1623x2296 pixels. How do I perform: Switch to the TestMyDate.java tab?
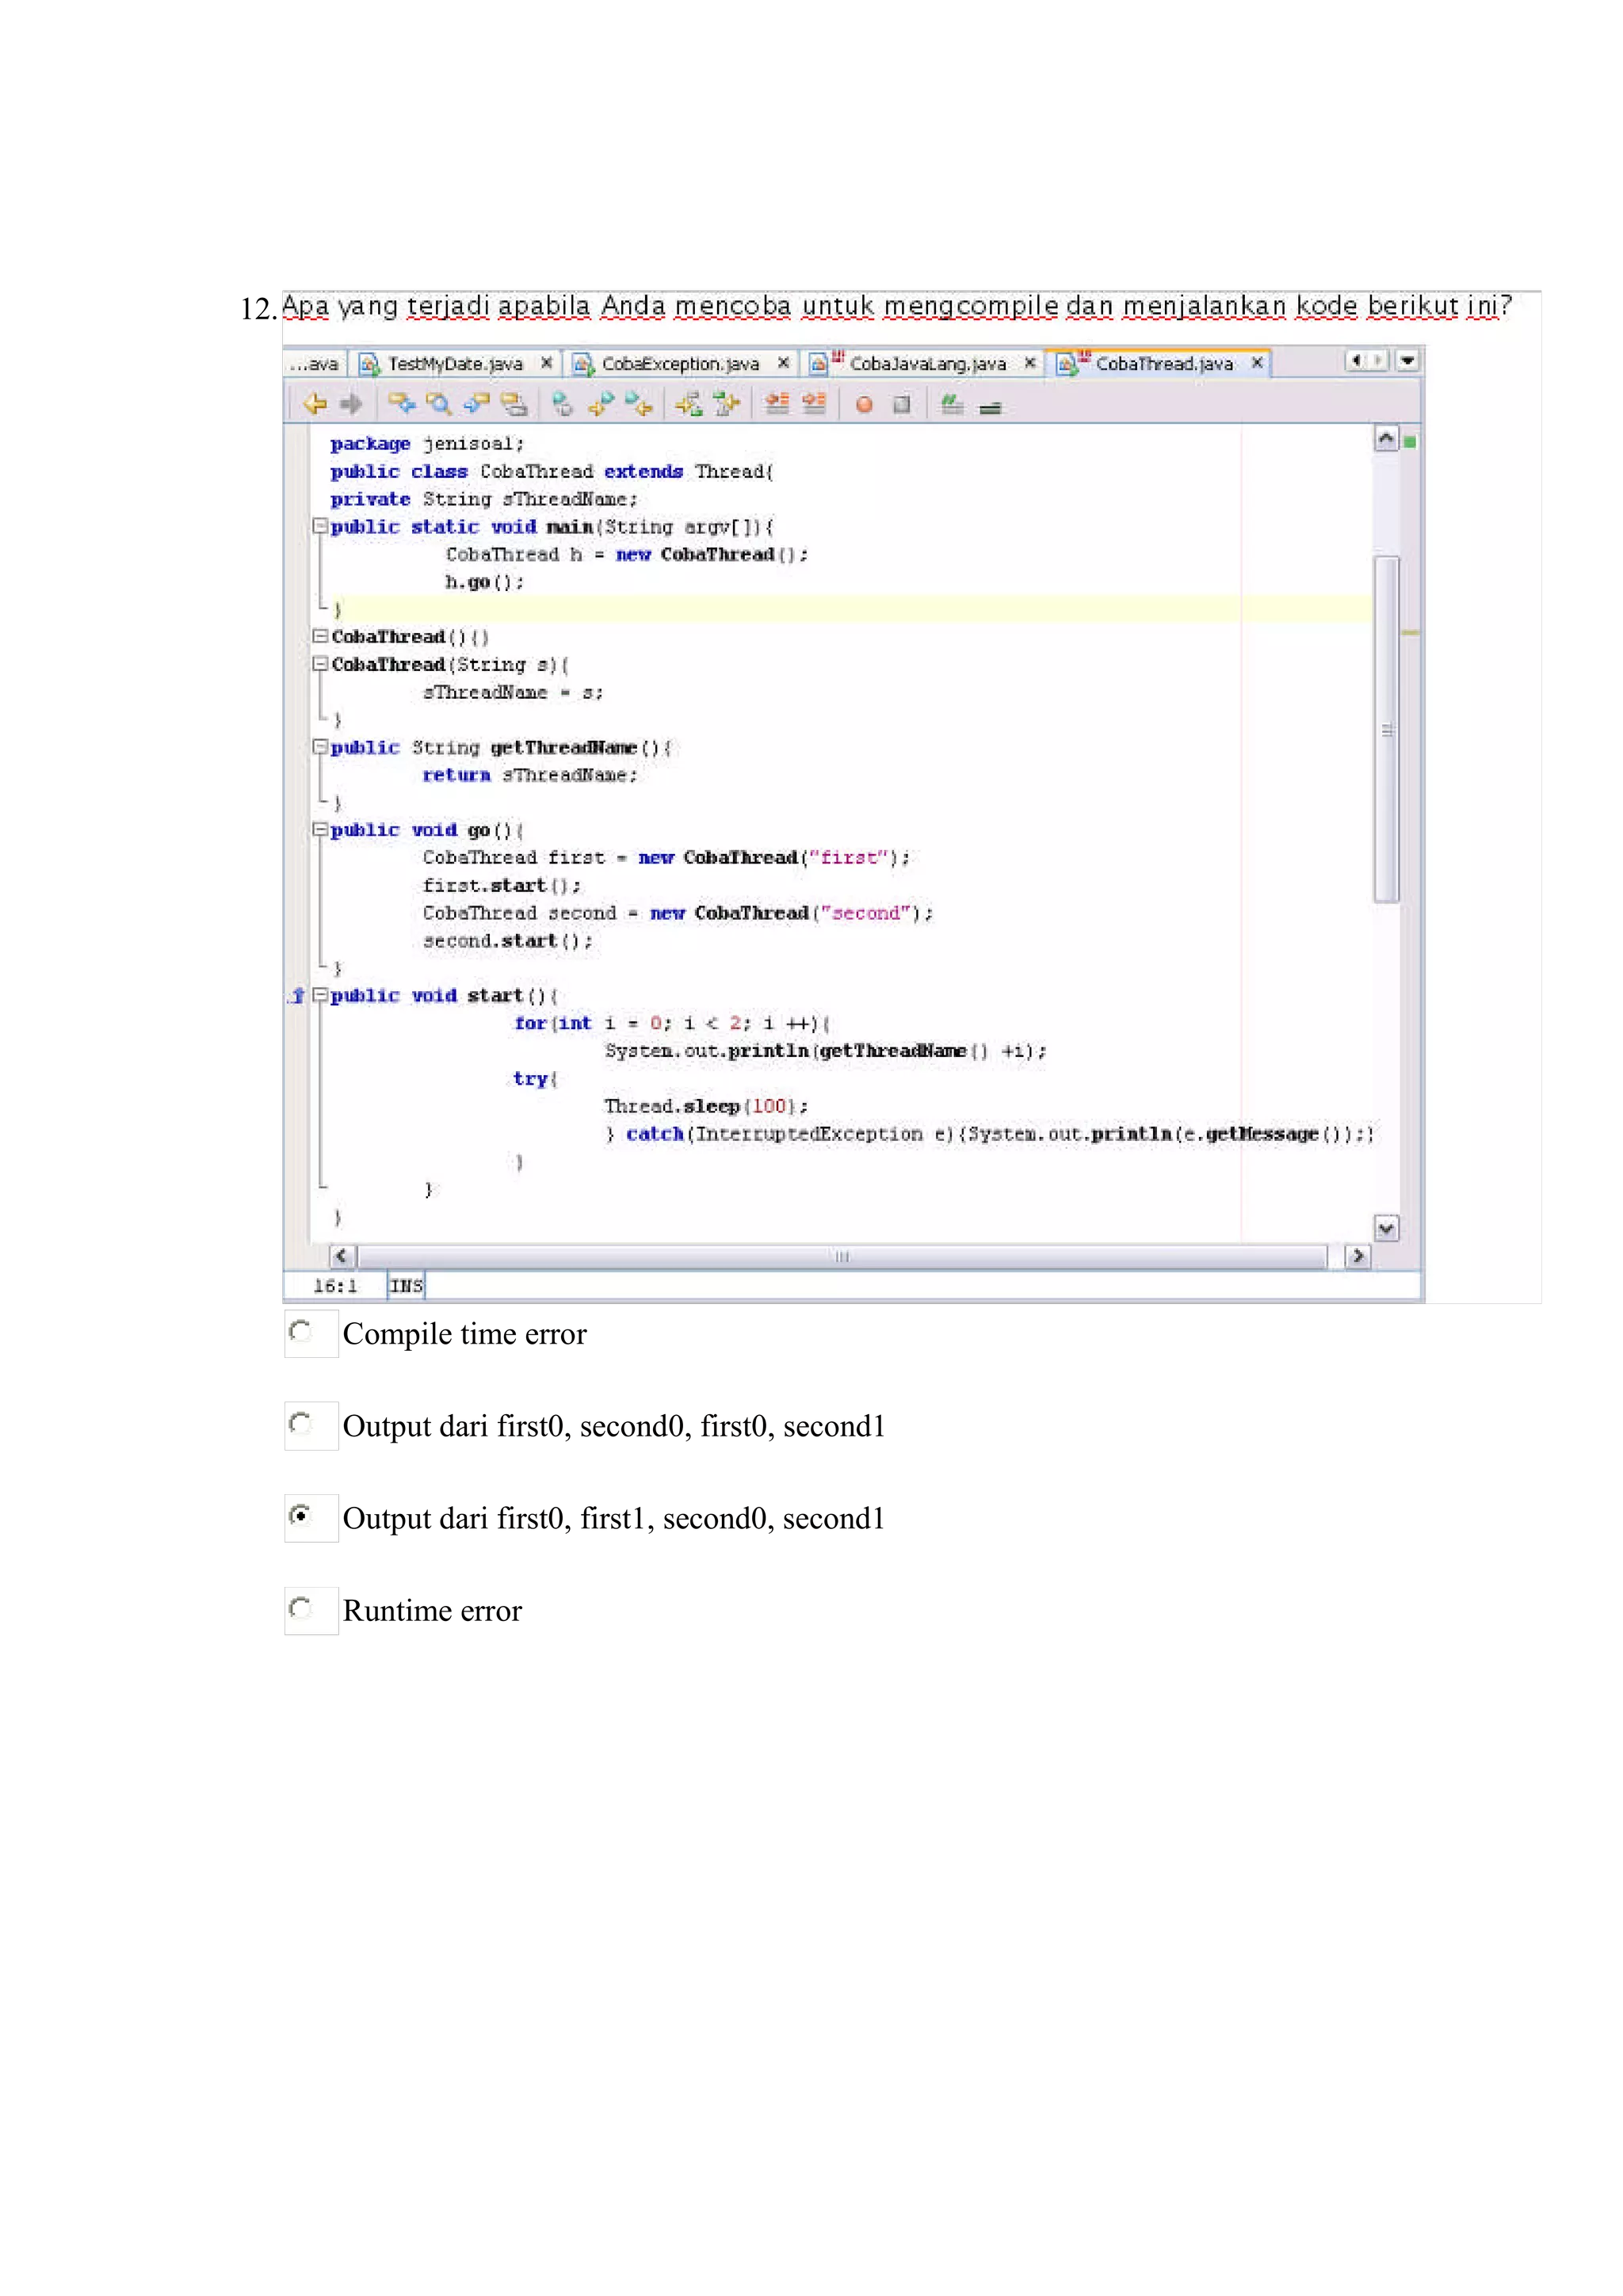coord(455,364)
